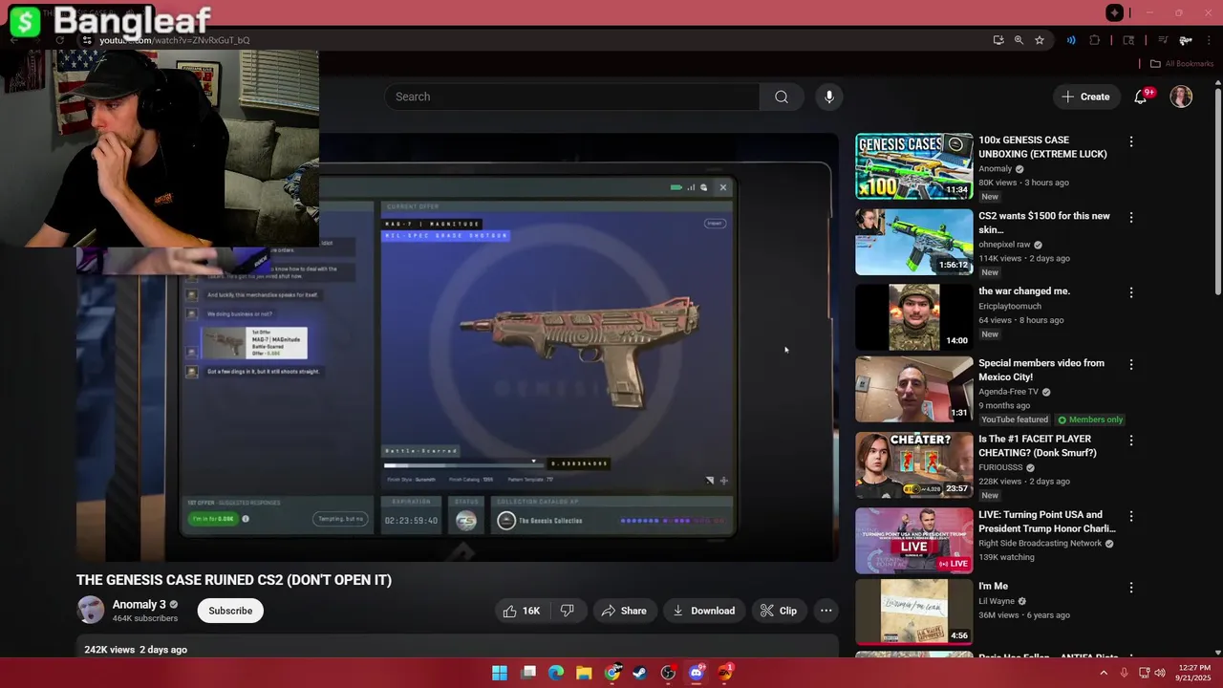Open options for 100x GENESIS CASE UNBOXING
Image resolution: width=1223 pixels, height=688 pixels.
(1131, 141)
